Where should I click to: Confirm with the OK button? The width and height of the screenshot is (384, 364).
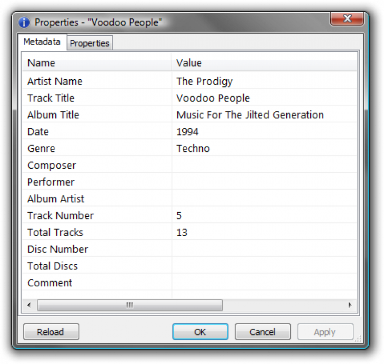coord(200,332)
